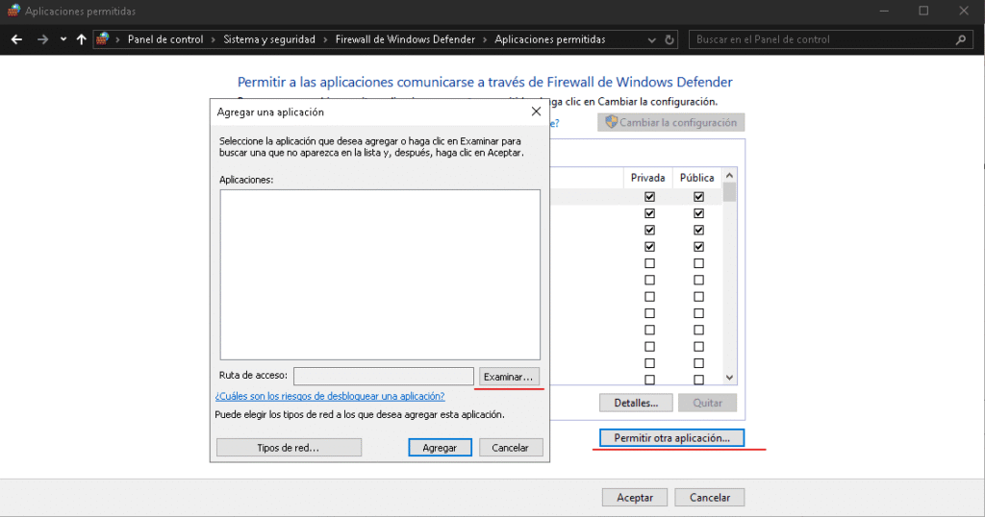
Task: Click the Forward navigation arrow
Action: [x=42, y=39]
